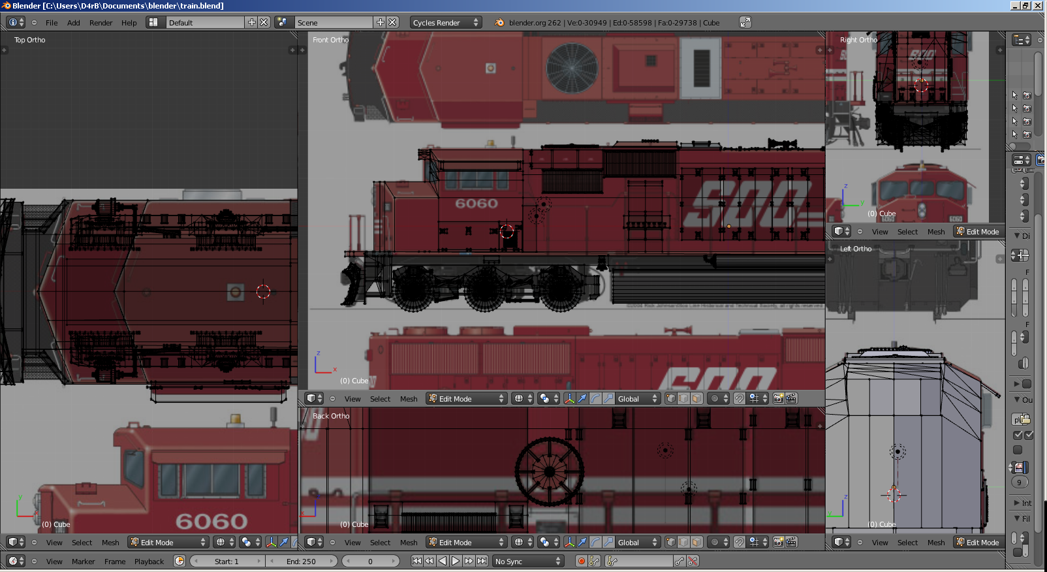Click the translate manipulator icon in Back Ortho header
Image resolution: width=1047 pixels, height=572 pixels.
tap(582, 542)
